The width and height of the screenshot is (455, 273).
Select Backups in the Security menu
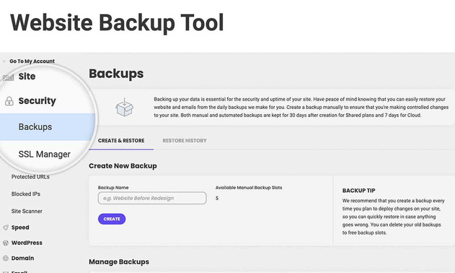tap(36, 127)
